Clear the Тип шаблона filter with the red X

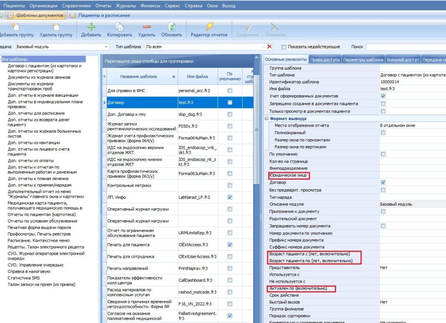click(x=270, y=47)
